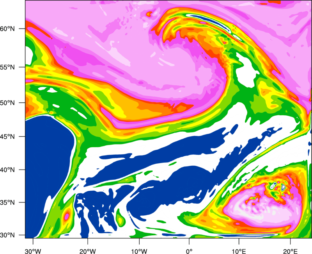The width and height of the screenshot is (312, 254).
Task: Click the 45°N latitude label
Action: (x=7, y=136)
